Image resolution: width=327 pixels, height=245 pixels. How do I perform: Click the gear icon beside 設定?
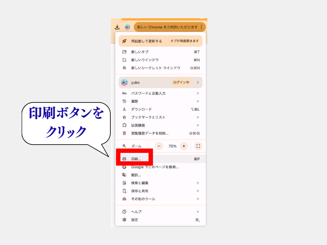click(124, 220)
